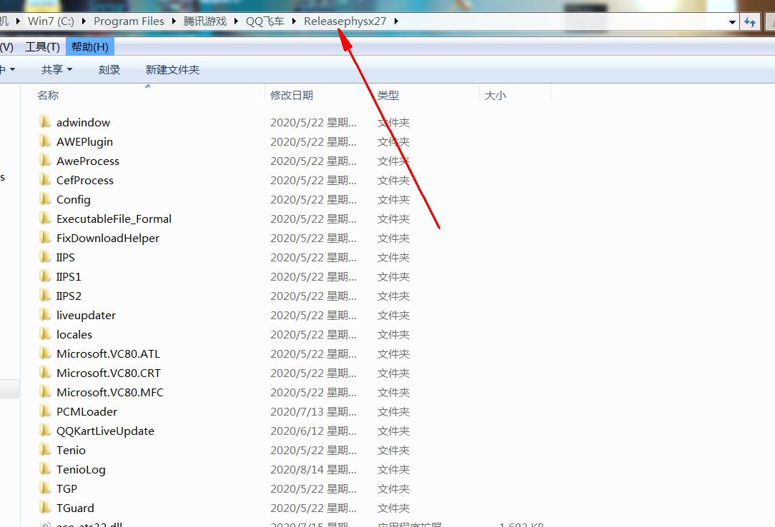Sort by the 大小 column header
This screenshot has width=775, height=527.
[x=495, y=95]
